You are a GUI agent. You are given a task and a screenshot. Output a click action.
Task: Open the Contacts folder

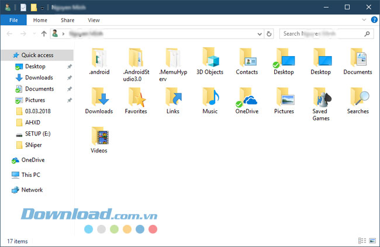coord(247,61)
